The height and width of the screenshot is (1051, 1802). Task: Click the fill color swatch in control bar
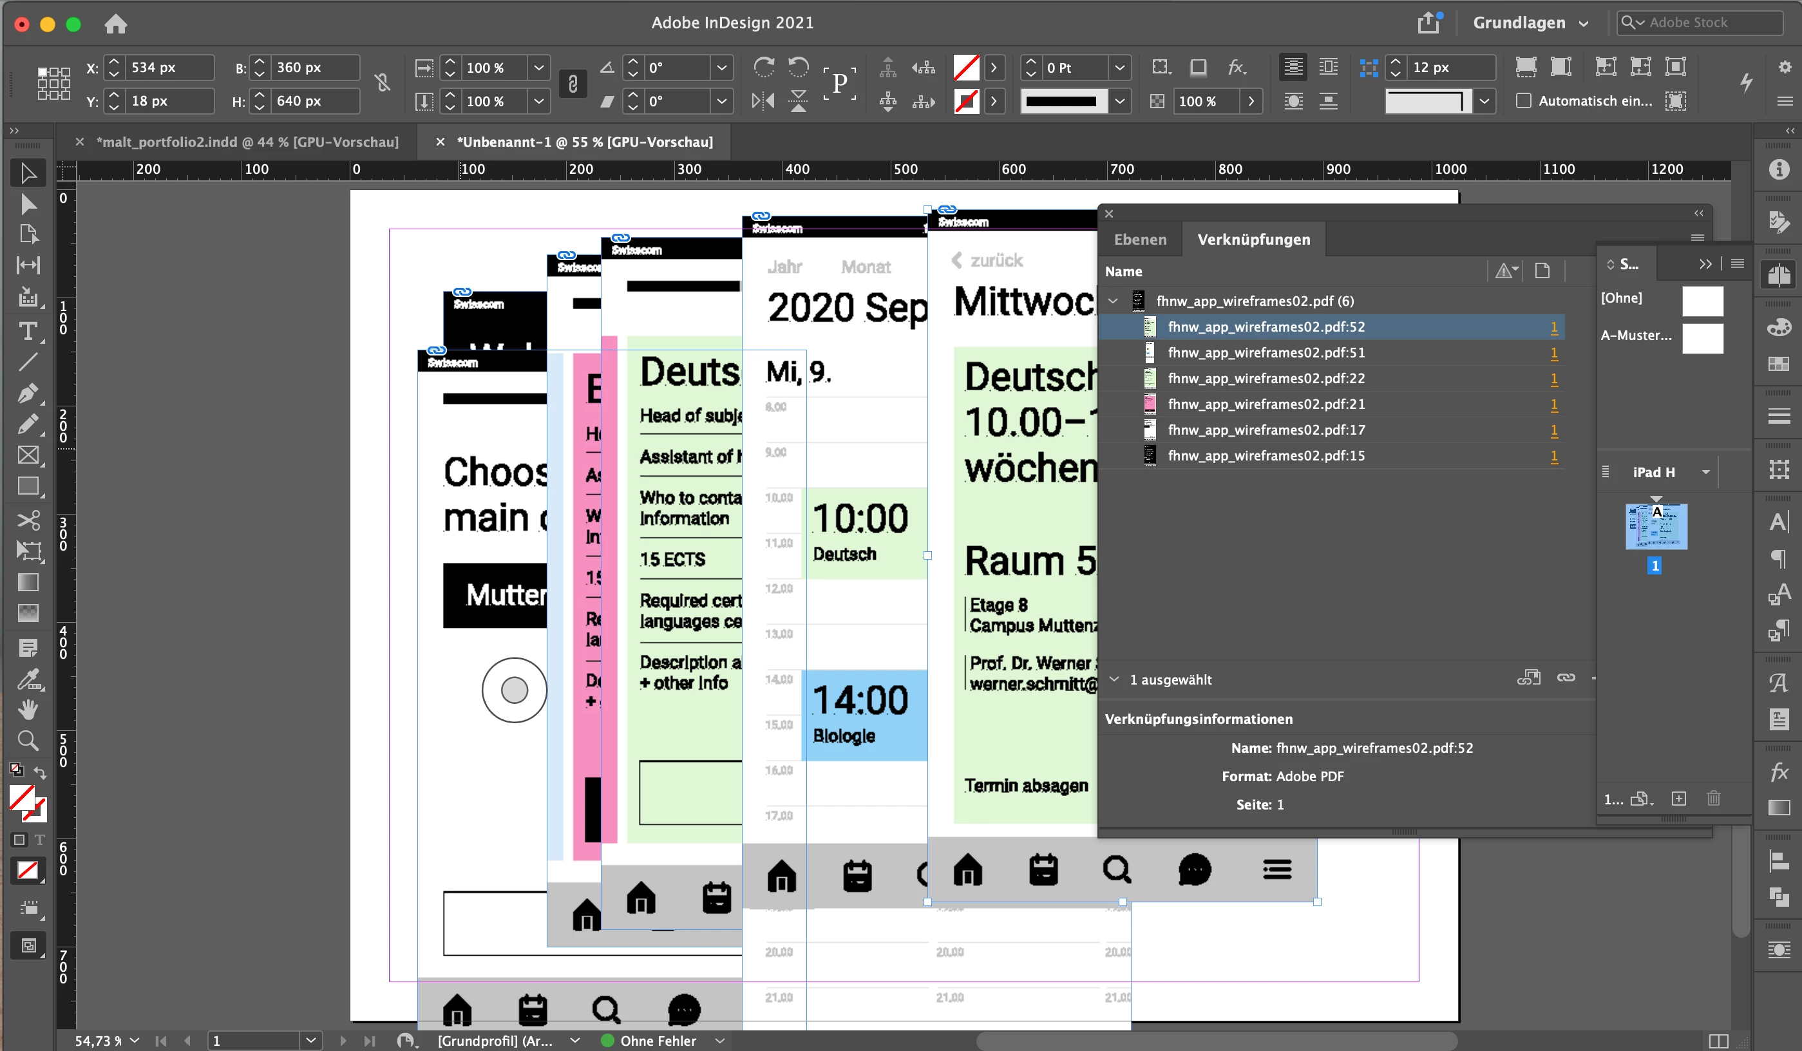click(x=966, y=67)
